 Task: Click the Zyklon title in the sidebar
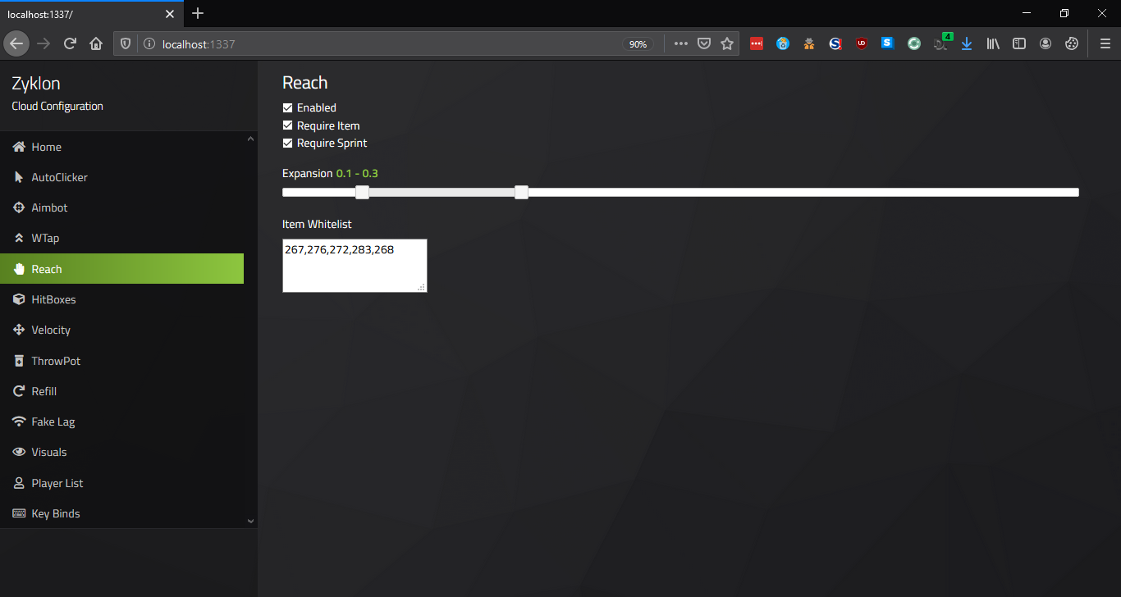coord(36,84)
